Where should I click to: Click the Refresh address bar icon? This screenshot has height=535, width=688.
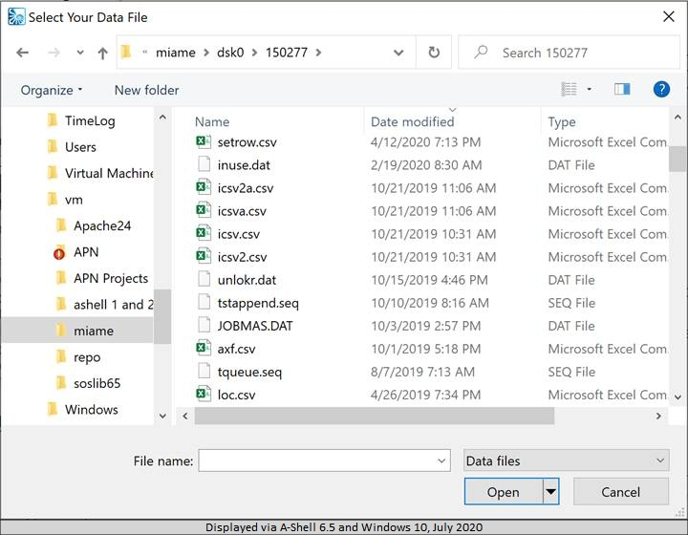[434, 53]
